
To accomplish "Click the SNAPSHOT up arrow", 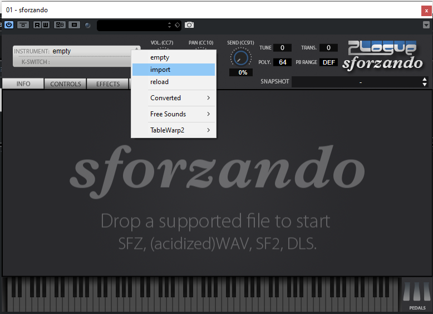I will tap(425, 79).
